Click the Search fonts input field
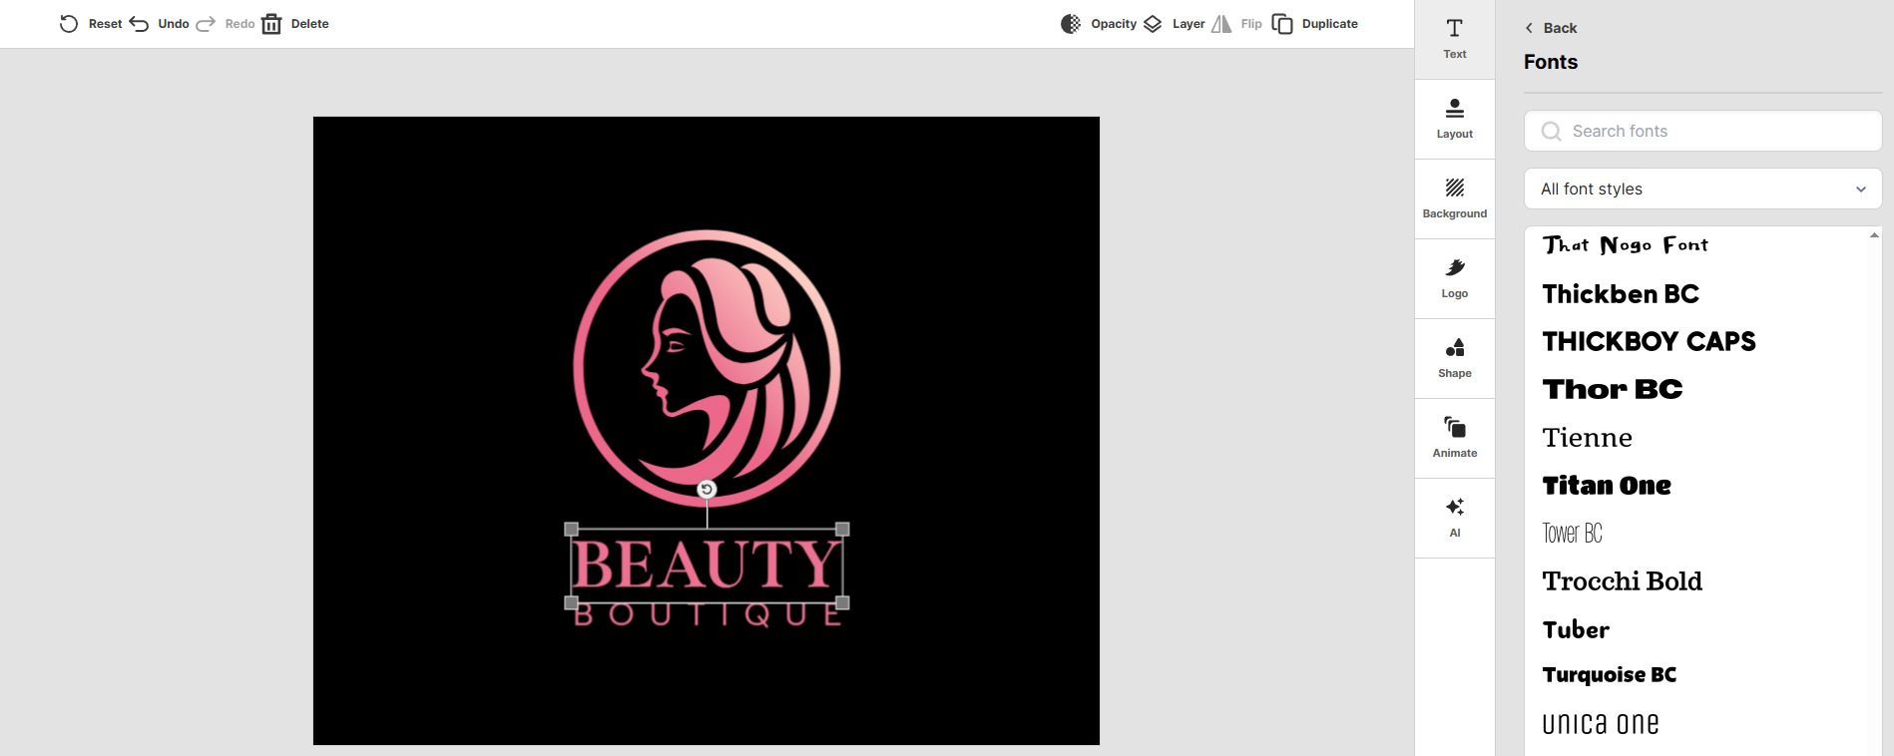The image size is (1894, 756). click(x=1702, y=131)
